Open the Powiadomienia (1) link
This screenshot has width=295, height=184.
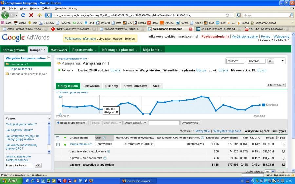pyautogui.click(x=215, y=36)
